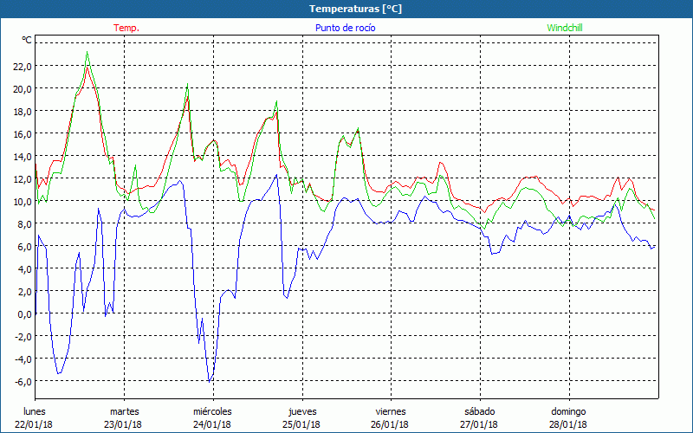The width and height of the screenshot is (693, 433).
Task: Select the lunes day label
Action: coord(35,411)
